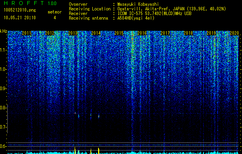Click the kHz axis unit label
The width and height of the screenshot is (242, 154).
coord(3,31)
